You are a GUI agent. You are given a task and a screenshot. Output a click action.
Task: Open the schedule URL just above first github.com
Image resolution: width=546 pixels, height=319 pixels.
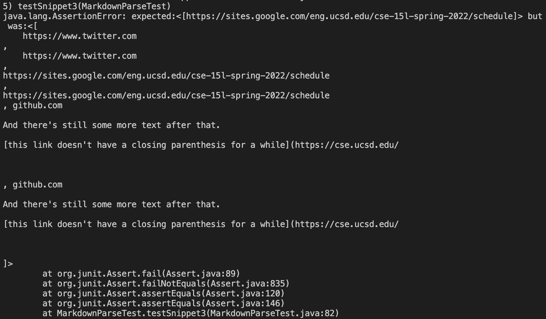pyautogui.click(x=166, y=95)
